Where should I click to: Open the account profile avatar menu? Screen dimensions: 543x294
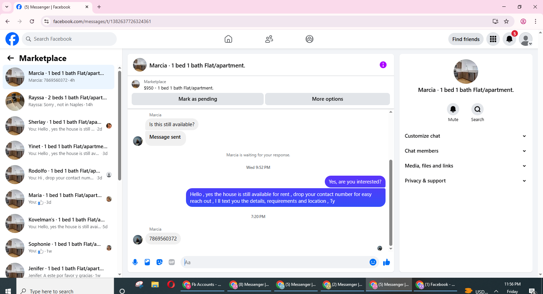[x=526, y=39]
